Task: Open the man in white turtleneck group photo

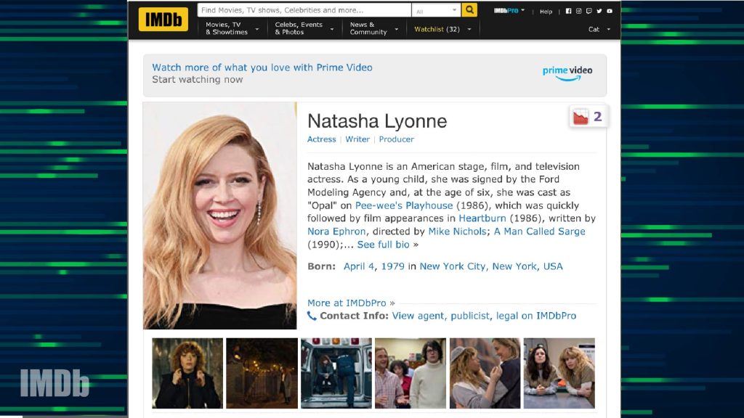Action: (411, 373)
